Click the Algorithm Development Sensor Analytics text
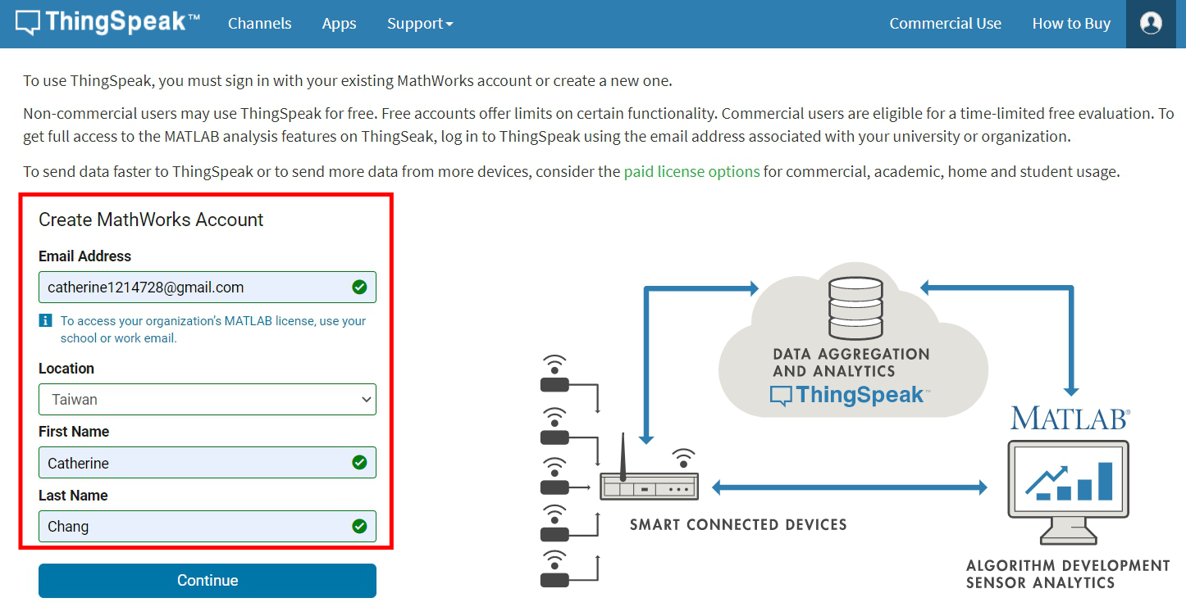 click(x=1068, y=574)
